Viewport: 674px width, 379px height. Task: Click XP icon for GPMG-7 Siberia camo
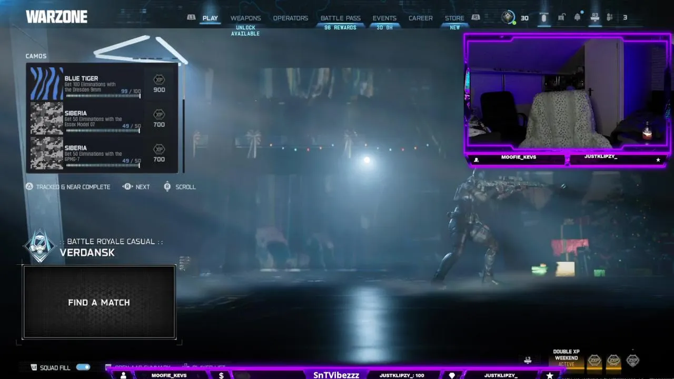159,149
